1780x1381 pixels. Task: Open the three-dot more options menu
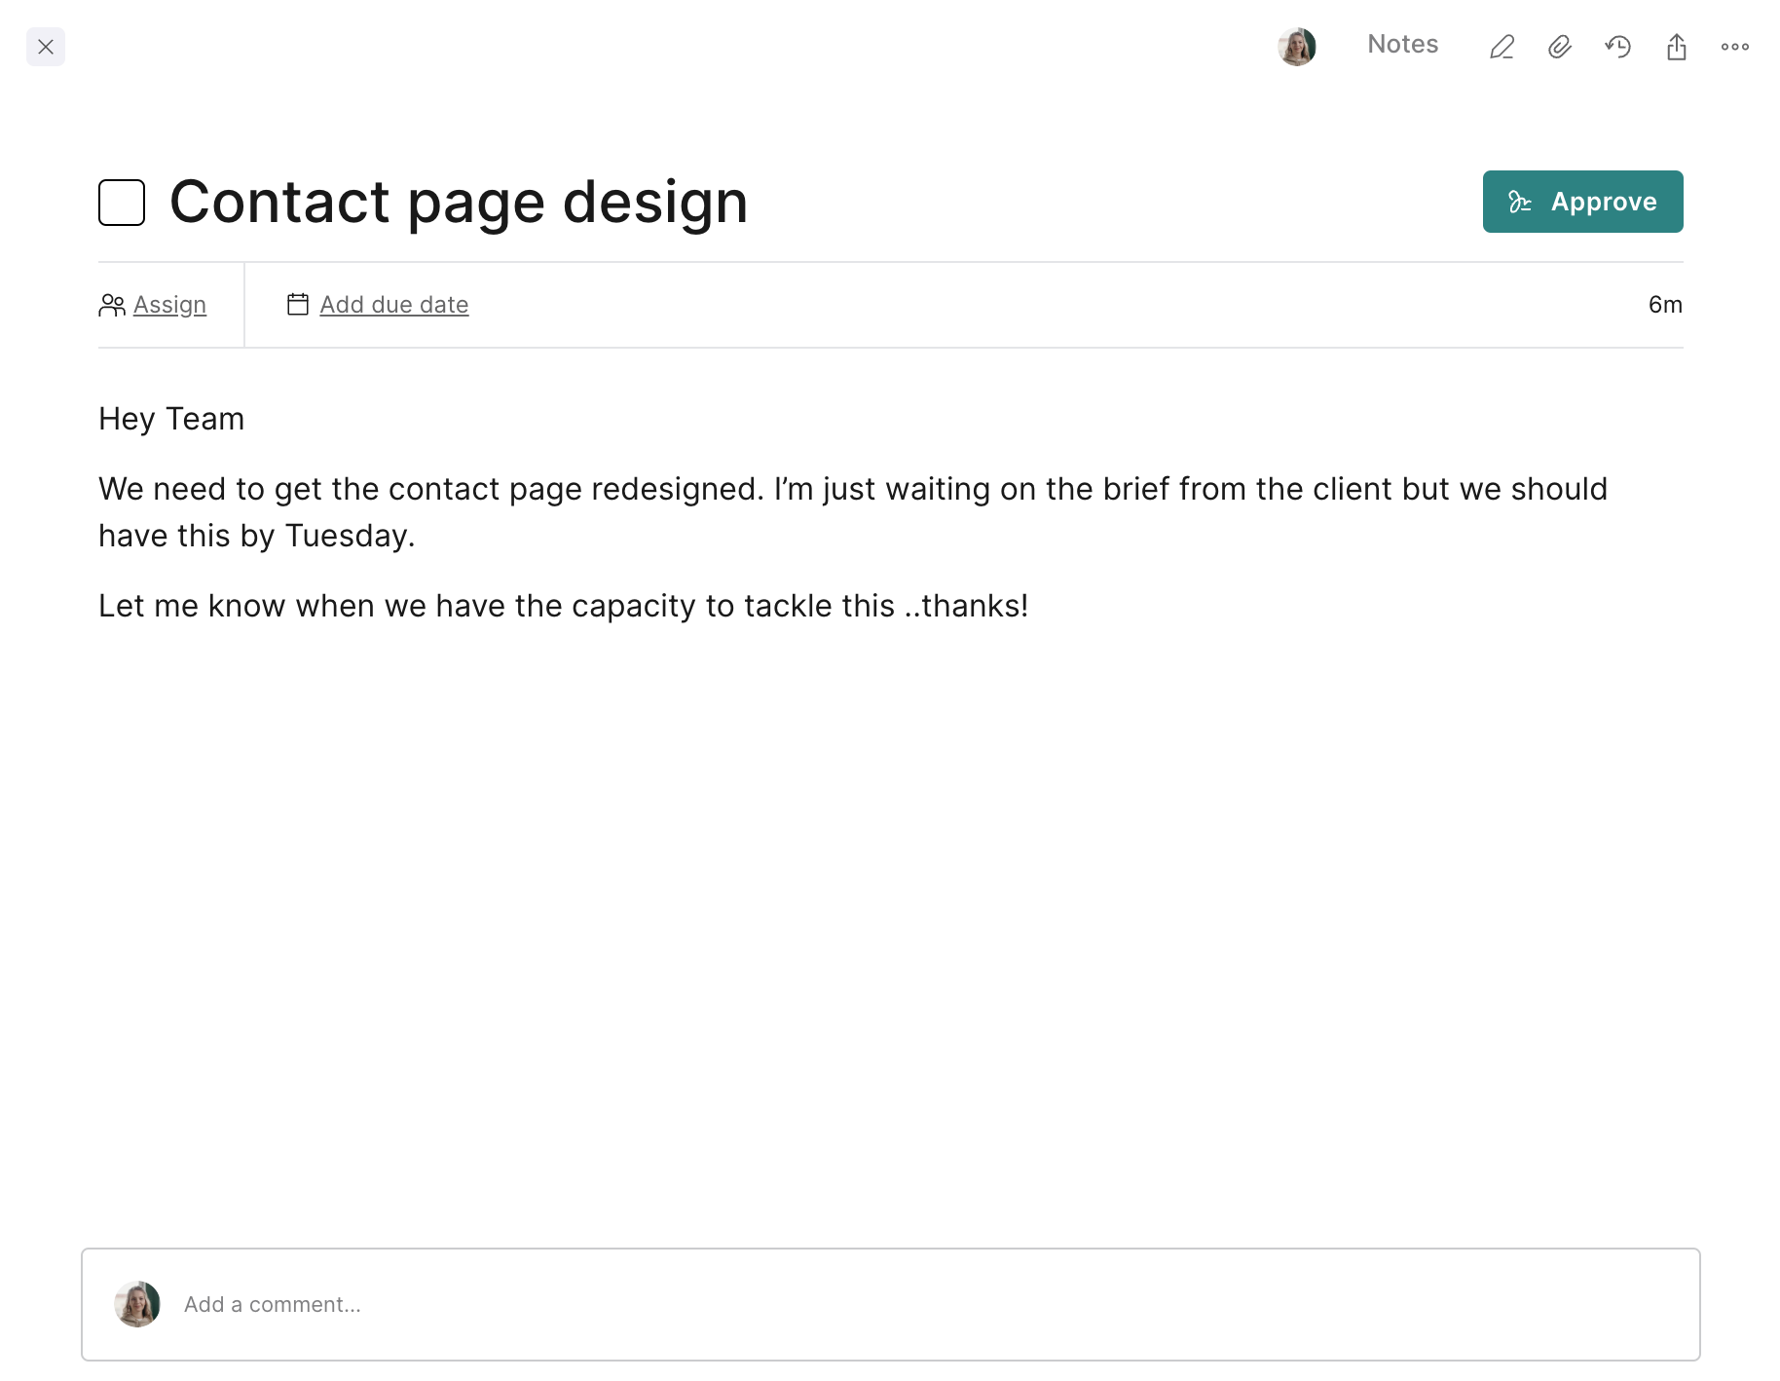point(1734,47)
